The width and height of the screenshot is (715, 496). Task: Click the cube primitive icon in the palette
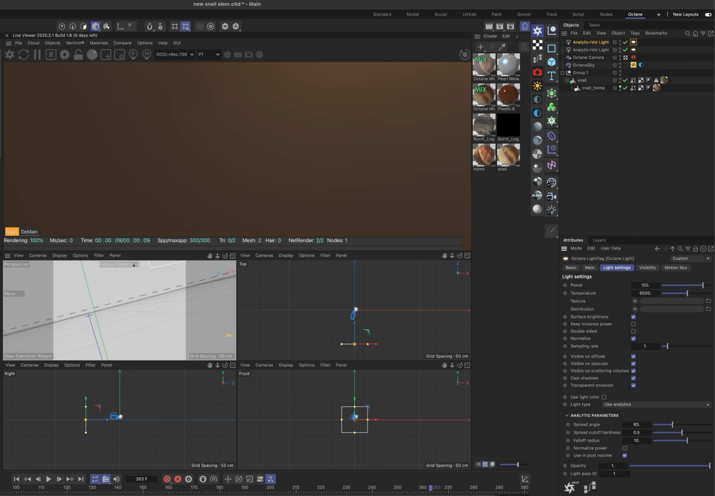[x=551, y=62]
